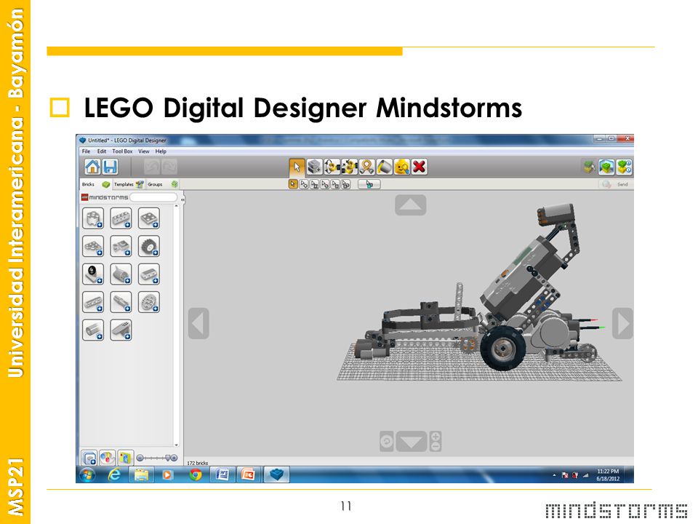Viewport: 698px width, 524px height.
Task: Click the greyed-out Undo button
Action: coord(152,167)
